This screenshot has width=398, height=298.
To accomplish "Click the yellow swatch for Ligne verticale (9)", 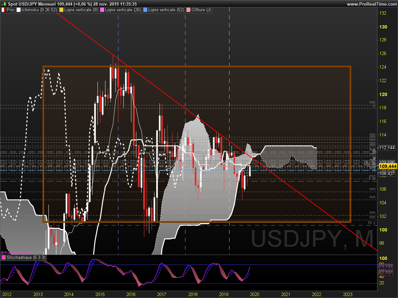I will point(61,10).
